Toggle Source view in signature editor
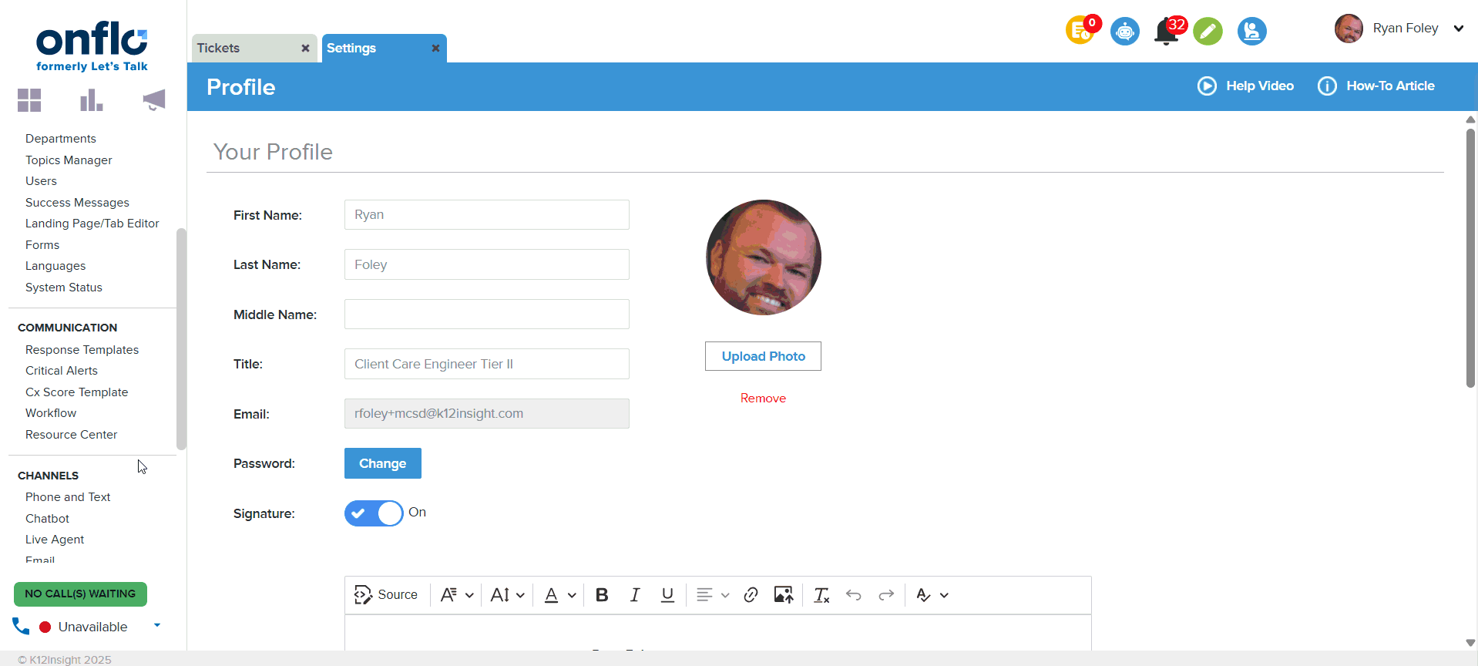Screen dimensions: 1478x666 click(x=385, y=595)
